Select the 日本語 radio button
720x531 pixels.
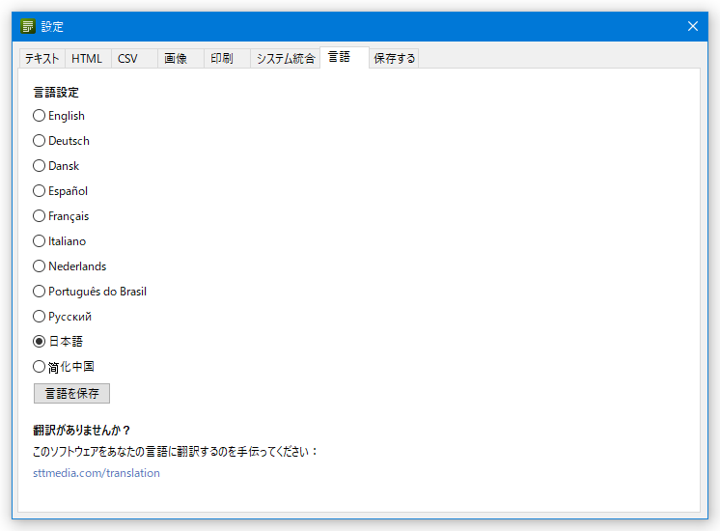pyautogui.click(x=58, y=342)
